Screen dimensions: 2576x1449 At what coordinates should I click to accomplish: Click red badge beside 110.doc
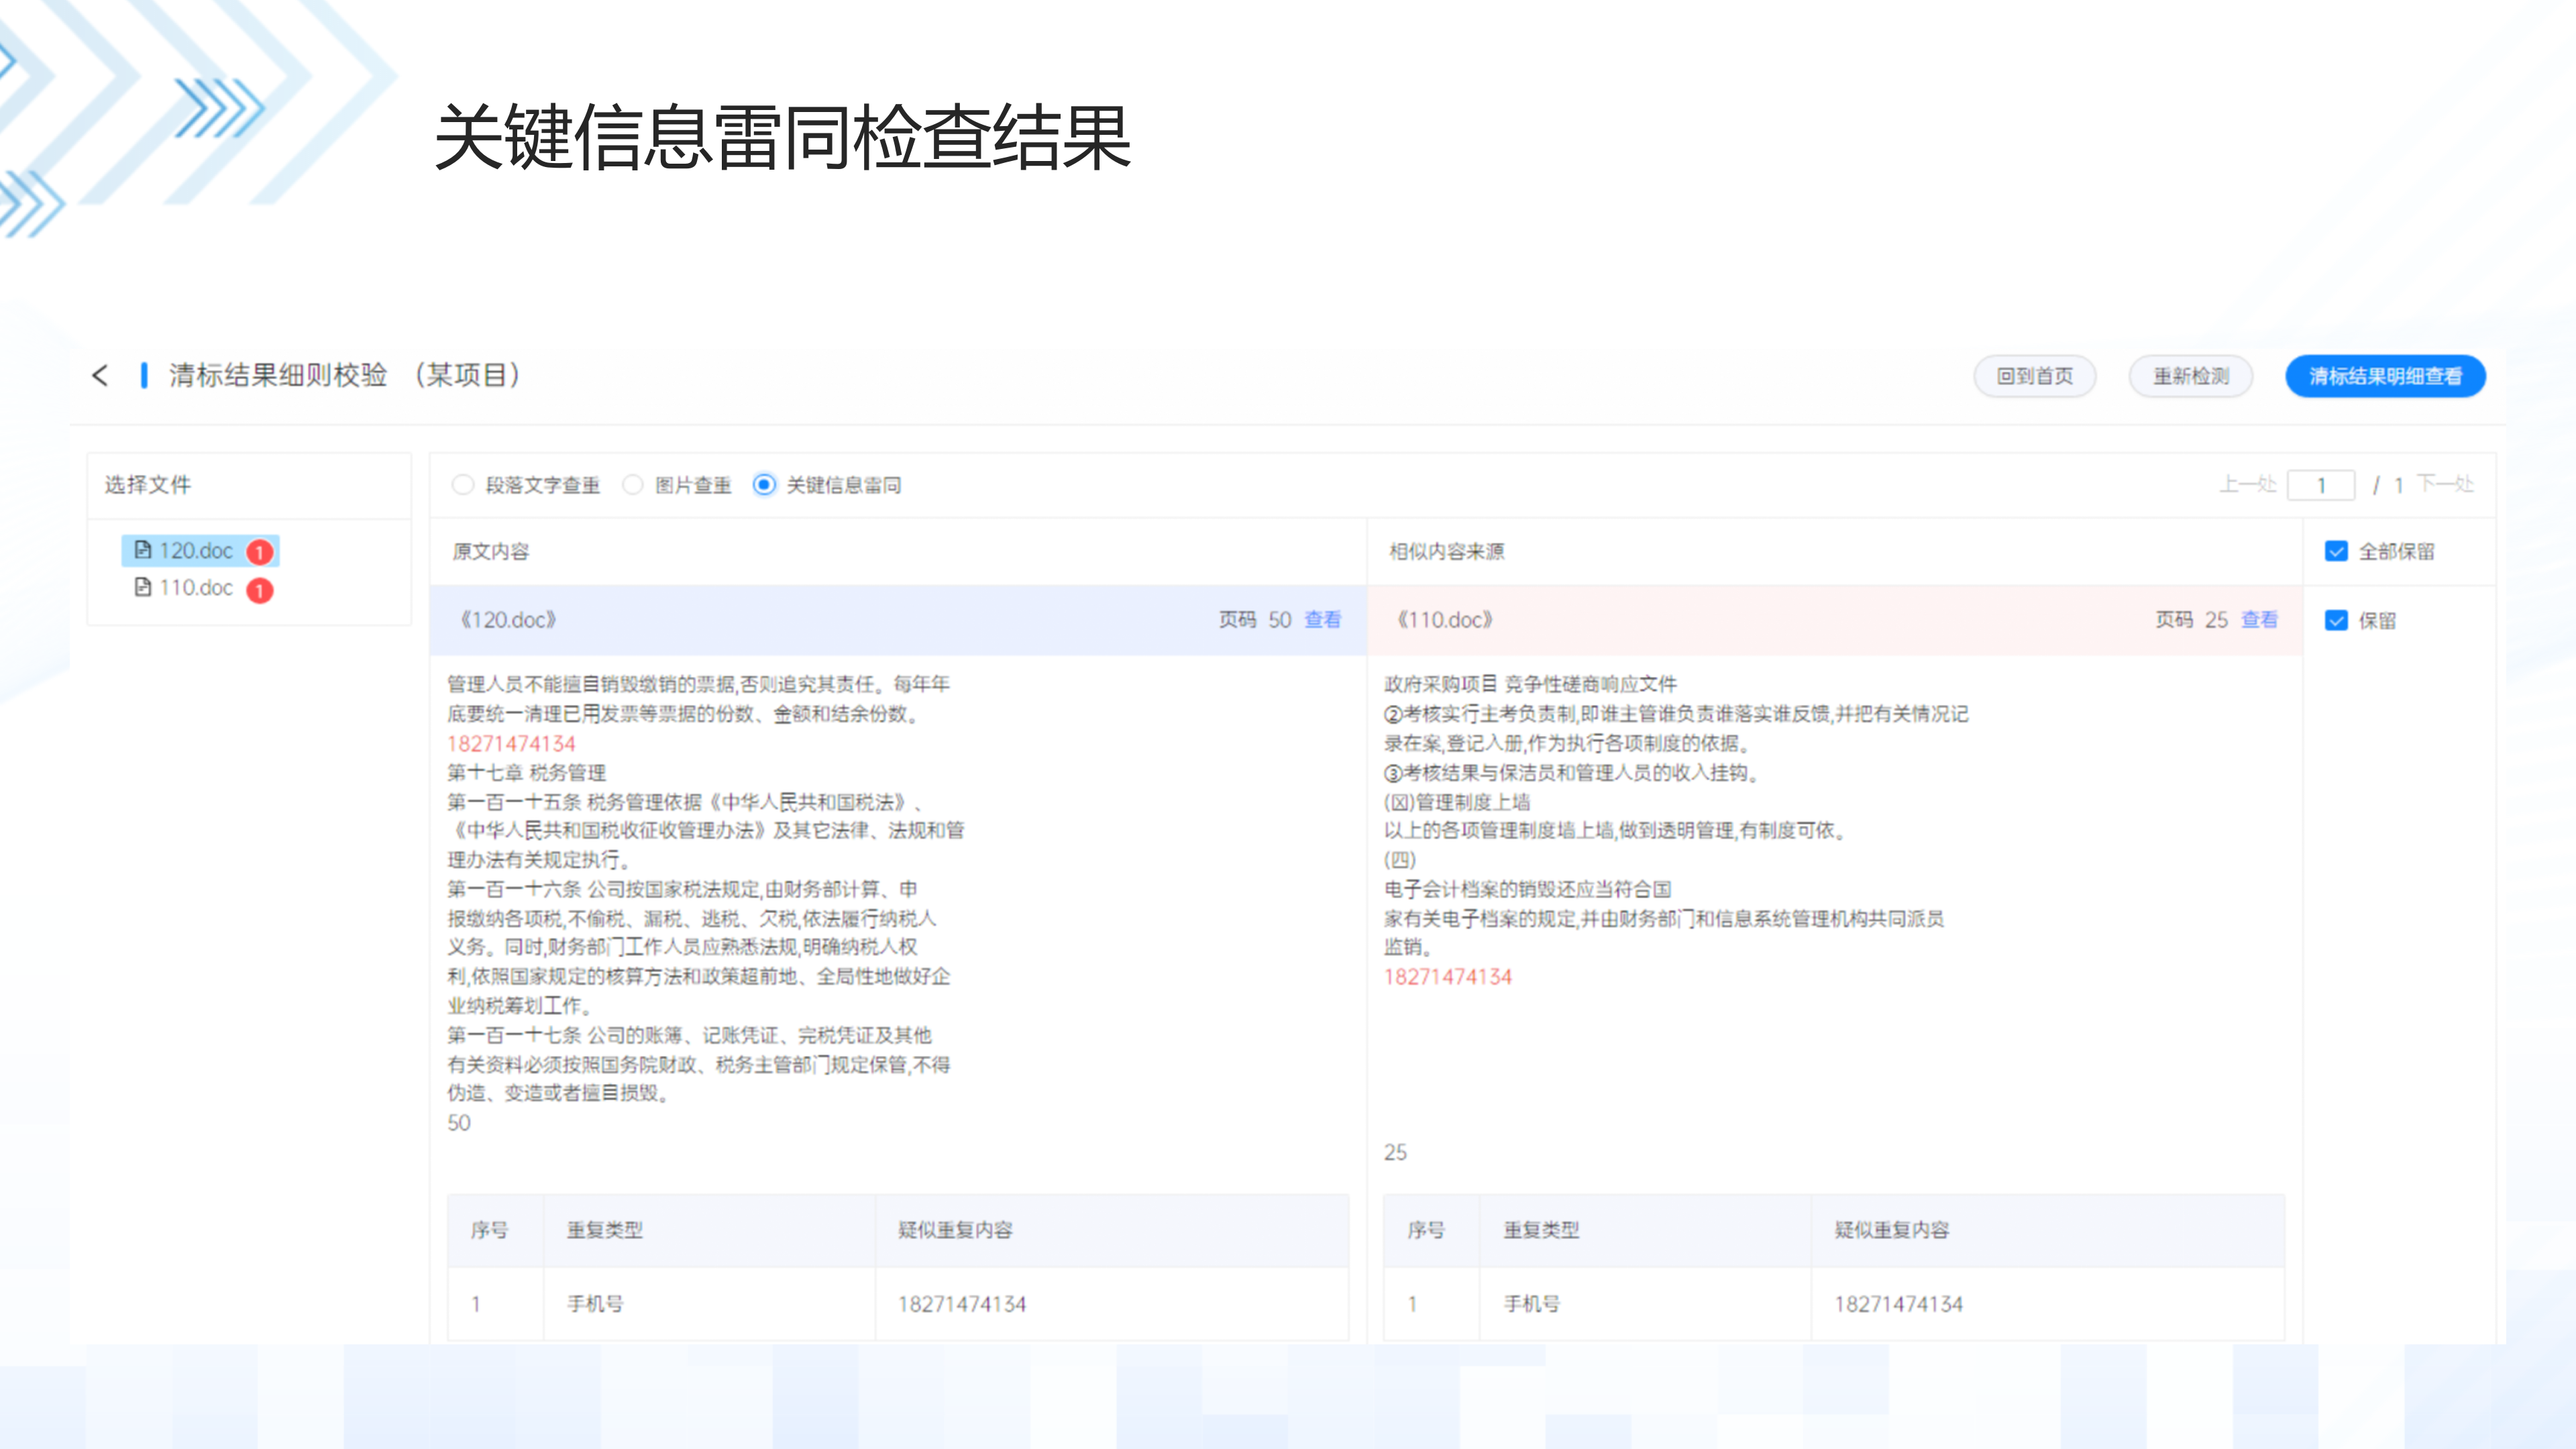pyautogui.click(x=260, y=590)
